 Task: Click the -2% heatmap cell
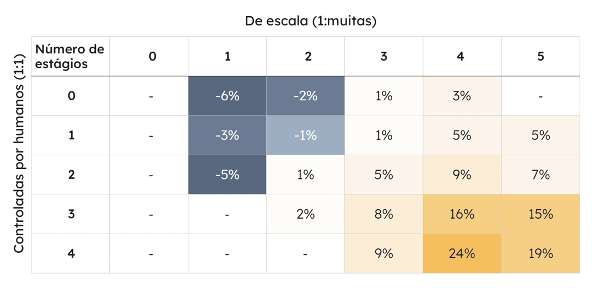pyautogui.click(x=305, y=96)
